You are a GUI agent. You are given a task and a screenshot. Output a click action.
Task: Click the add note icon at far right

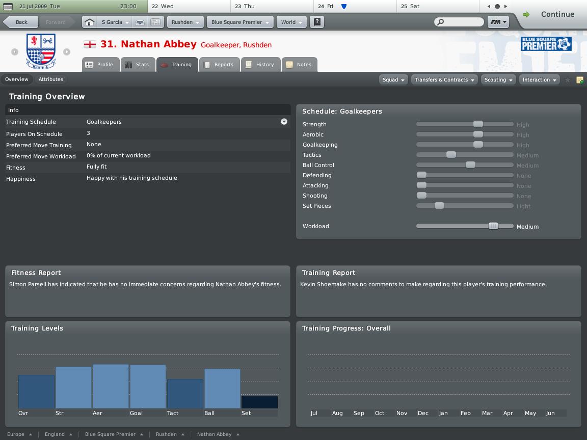click(x=579, y=80)
